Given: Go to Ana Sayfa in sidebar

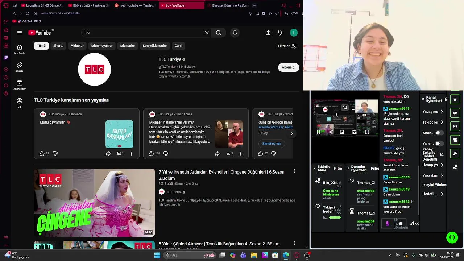Looking at the screenshot, I should click(x=20, y=49).
